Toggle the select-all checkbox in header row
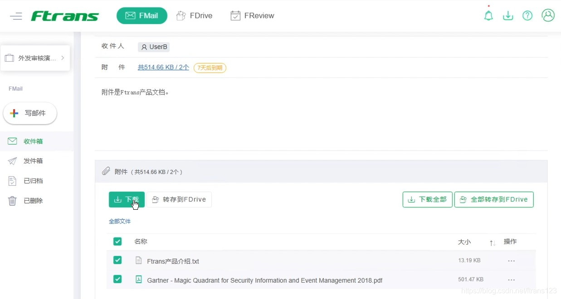561x299 pixels. (117, 241)
